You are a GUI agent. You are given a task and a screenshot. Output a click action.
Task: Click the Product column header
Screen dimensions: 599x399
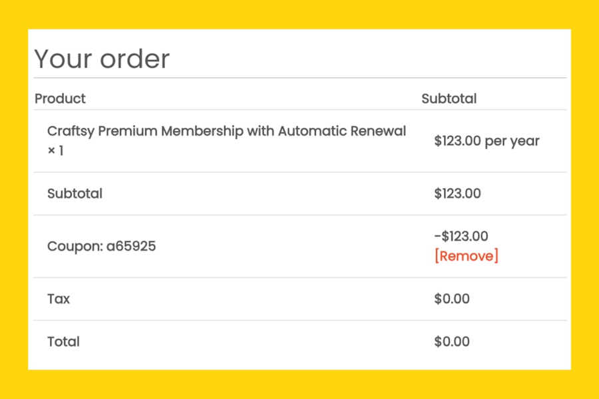tap(60, 98)
